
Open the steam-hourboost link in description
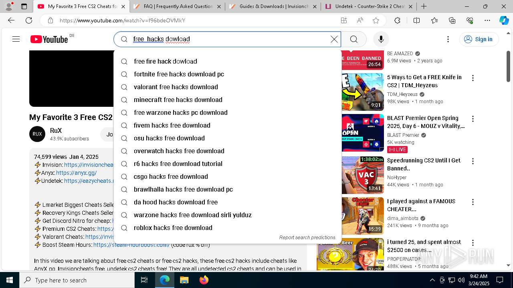coord(131,245)
